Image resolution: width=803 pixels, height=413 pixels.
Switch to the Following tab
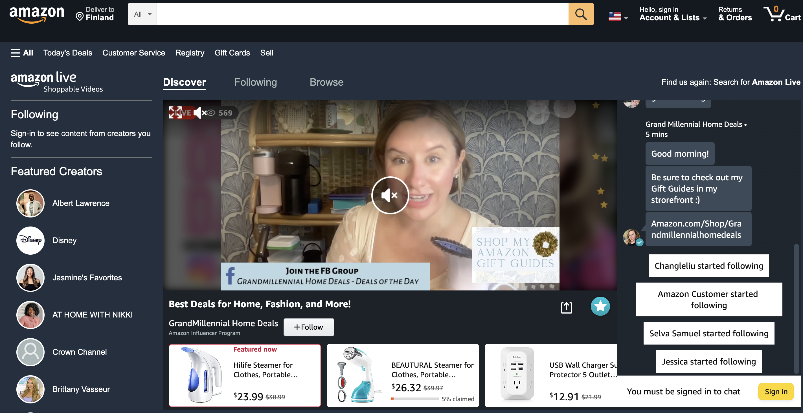[x=255, y=82]
